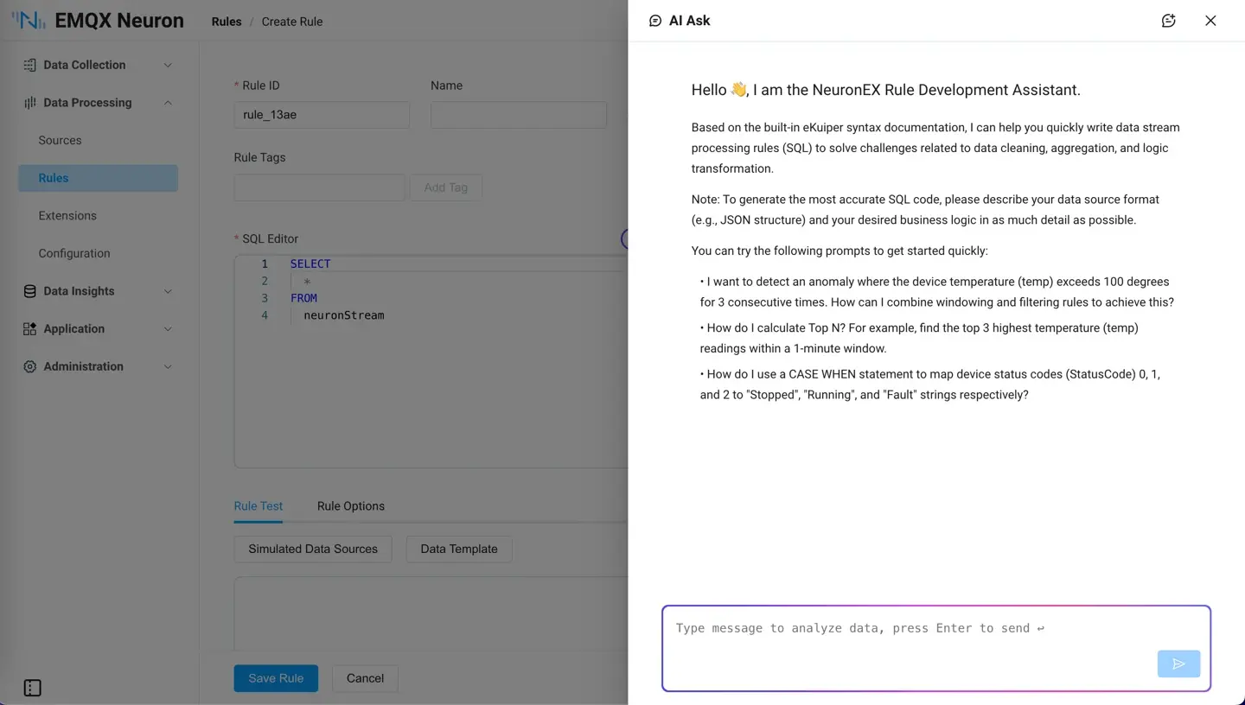Click the Administration gear icon

click(29, 366)
